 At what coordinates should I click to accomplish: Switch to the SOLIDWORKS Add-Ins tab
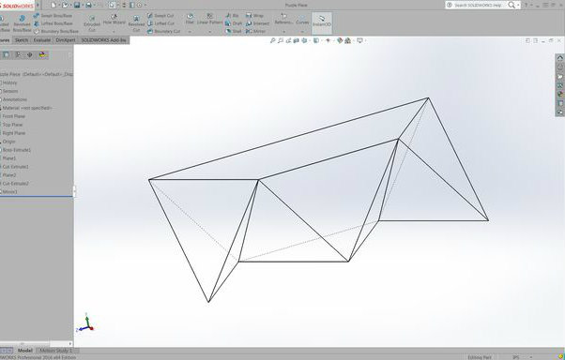(103, 40)
